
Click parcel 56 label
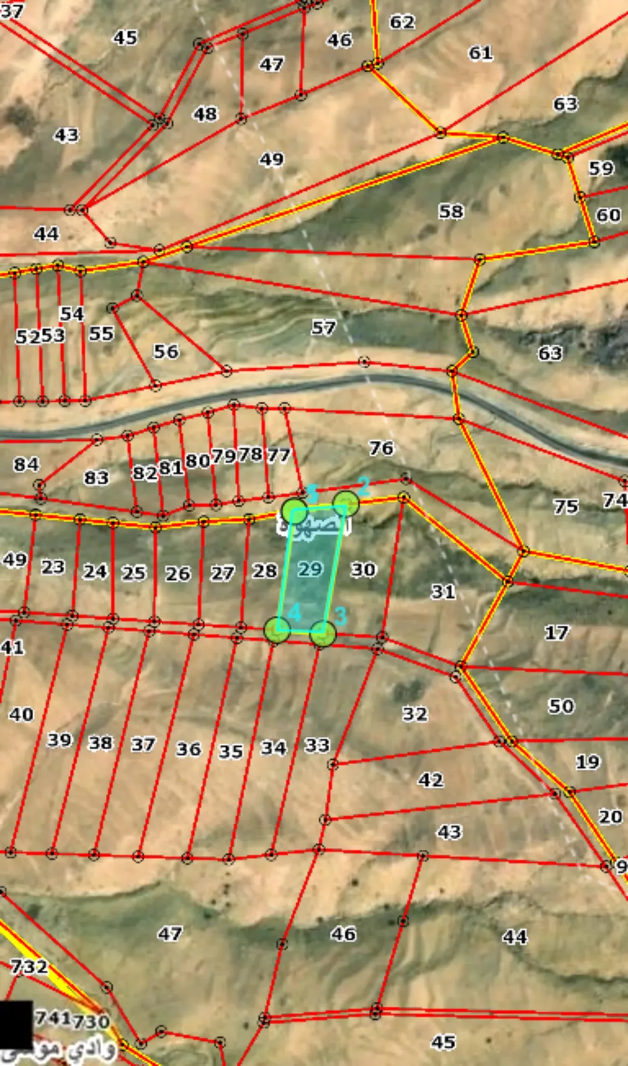tap(166, 352)
